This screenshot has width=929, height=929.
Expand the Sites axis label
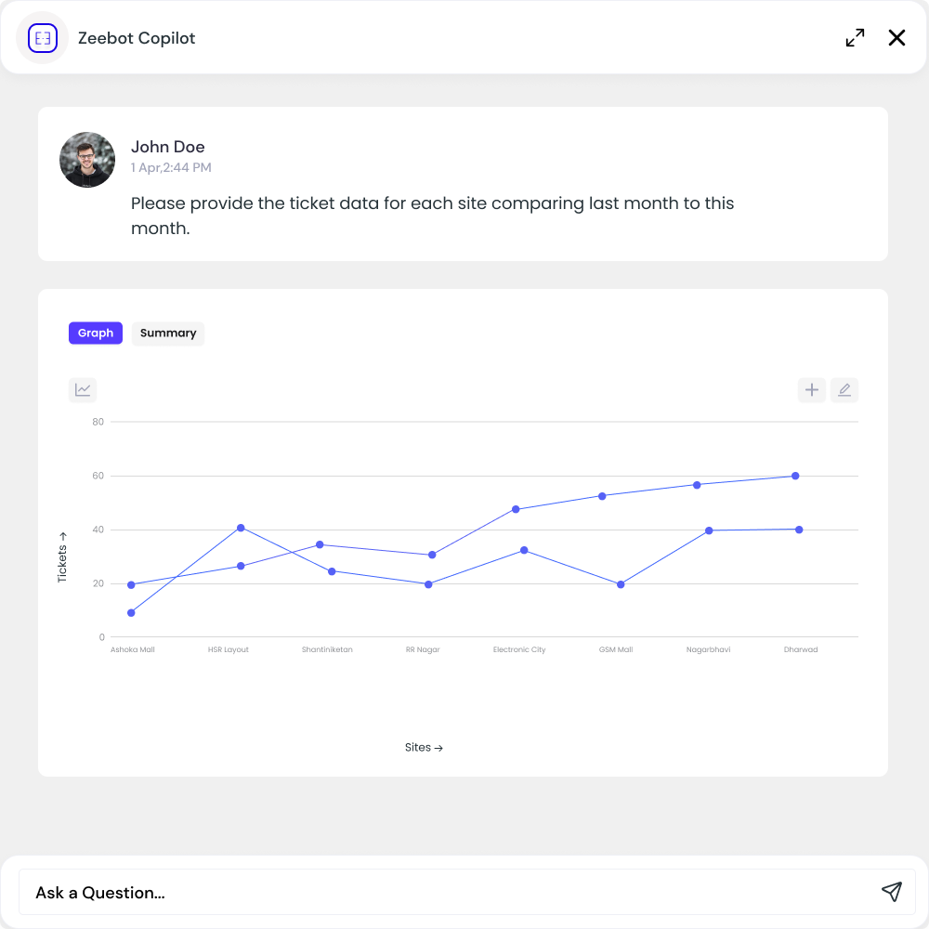pos(424,747)
